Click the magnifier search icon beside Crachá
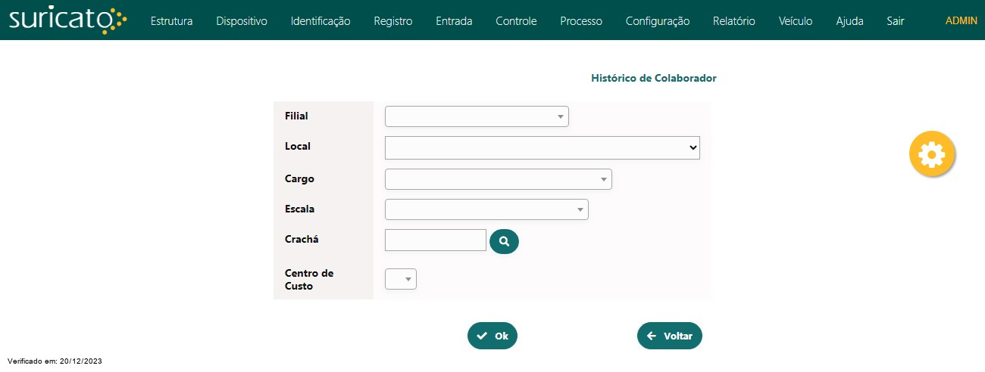This screenshot has height=372, width=985. 504,241
